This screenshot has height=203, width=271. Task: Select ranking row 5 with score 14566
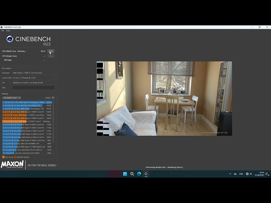click(x=27, y=115)
